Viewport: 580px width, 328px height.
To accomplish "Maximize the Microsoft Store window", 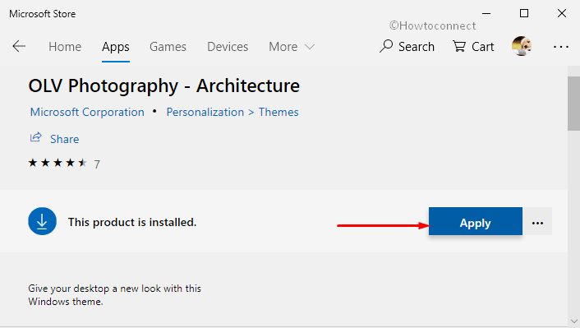I will pyautogui.click(x=524, y=14).
